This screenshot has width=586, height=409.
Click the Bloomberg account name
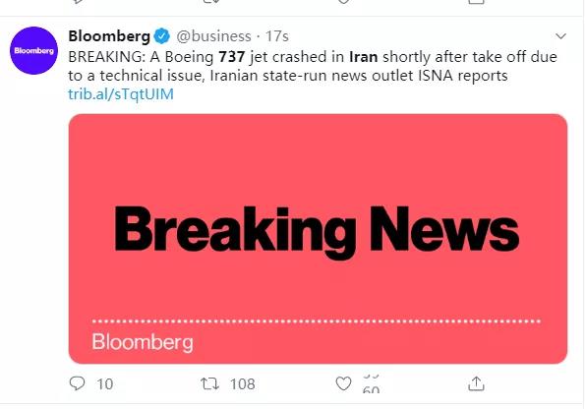click(x=109, y=36)
